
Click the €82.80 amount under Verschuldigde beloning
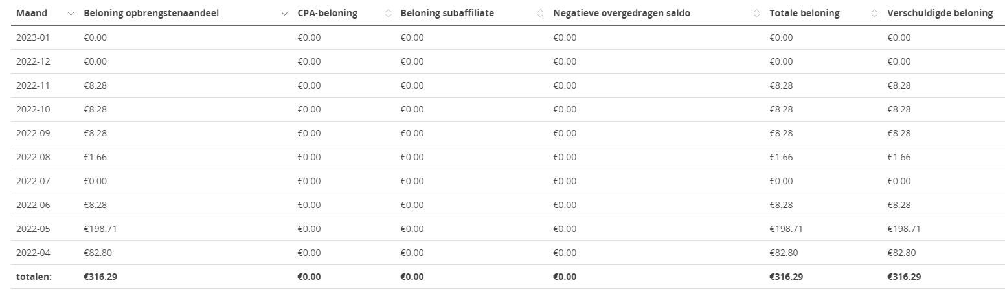click(901, 253)
